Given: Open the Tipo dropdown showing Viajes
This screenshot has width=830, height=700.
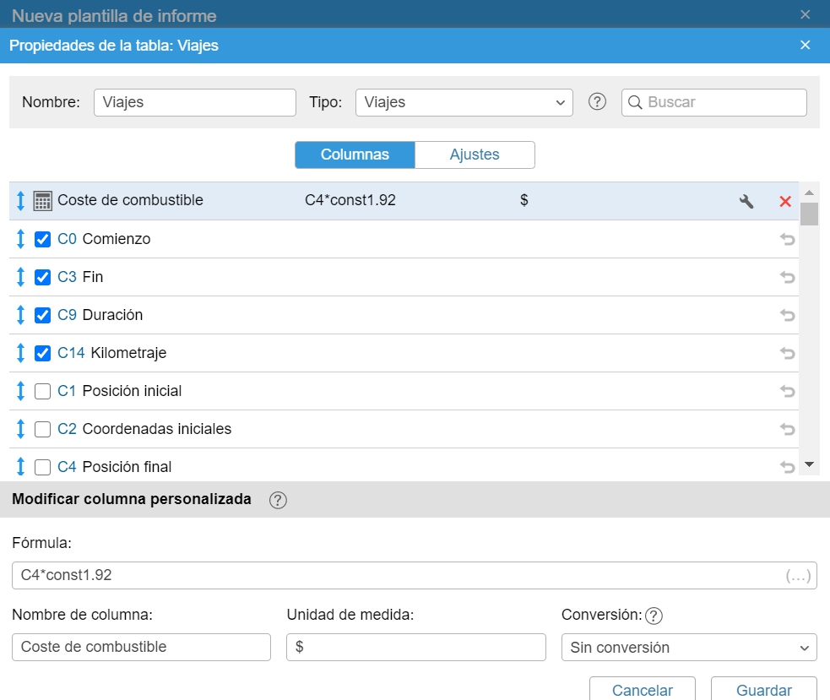Looking at the screenshot, I should [x=464, y=102].
